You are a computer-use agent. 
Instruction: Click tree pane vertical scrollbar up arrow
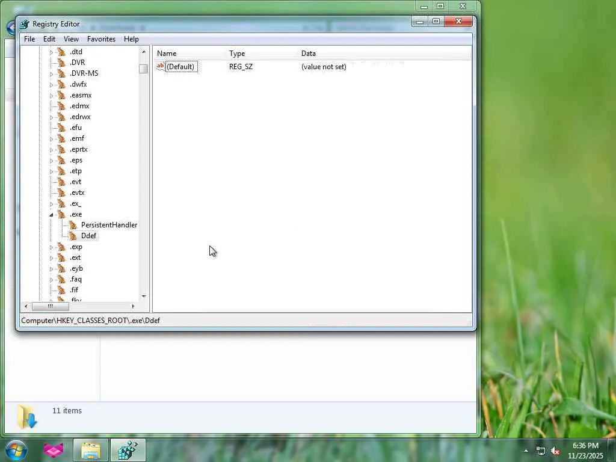click(x=144, y=52)
